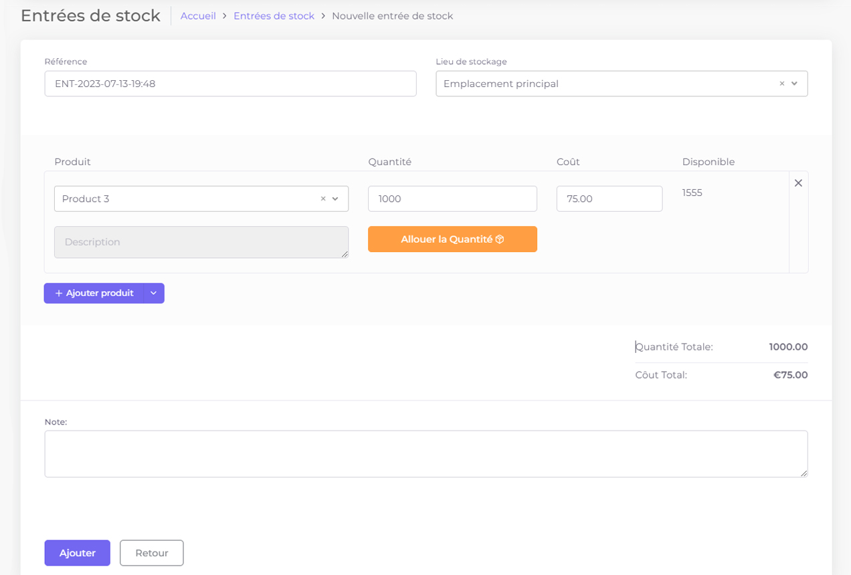The height and width of the screenshot is (575, 851).
Task: Remove the product row with X icon
Action: 798,183
